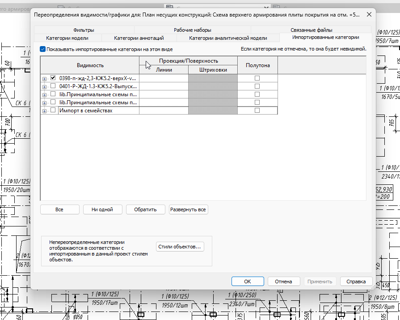Screen dimensions: 400x320
Task: Open the Рабочие наборы tab
Action: [x=192, y=30]
